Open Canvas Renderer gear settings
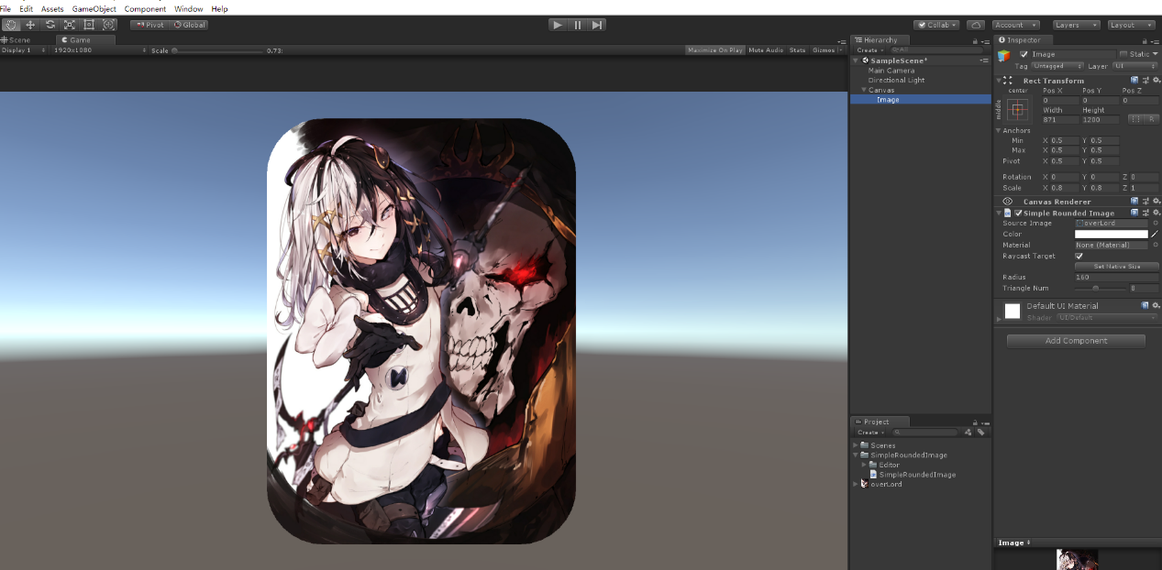 pyautogui.click(x=1155, y=201)
